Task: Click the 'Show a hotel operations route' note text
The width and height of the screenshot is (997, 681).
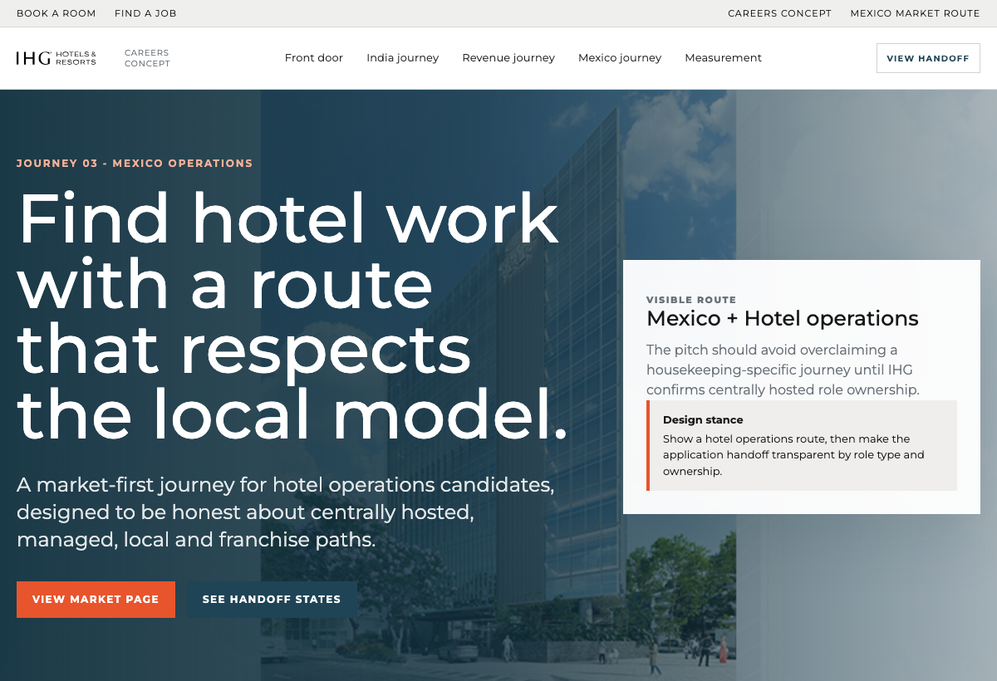Action: pos(793,455)
